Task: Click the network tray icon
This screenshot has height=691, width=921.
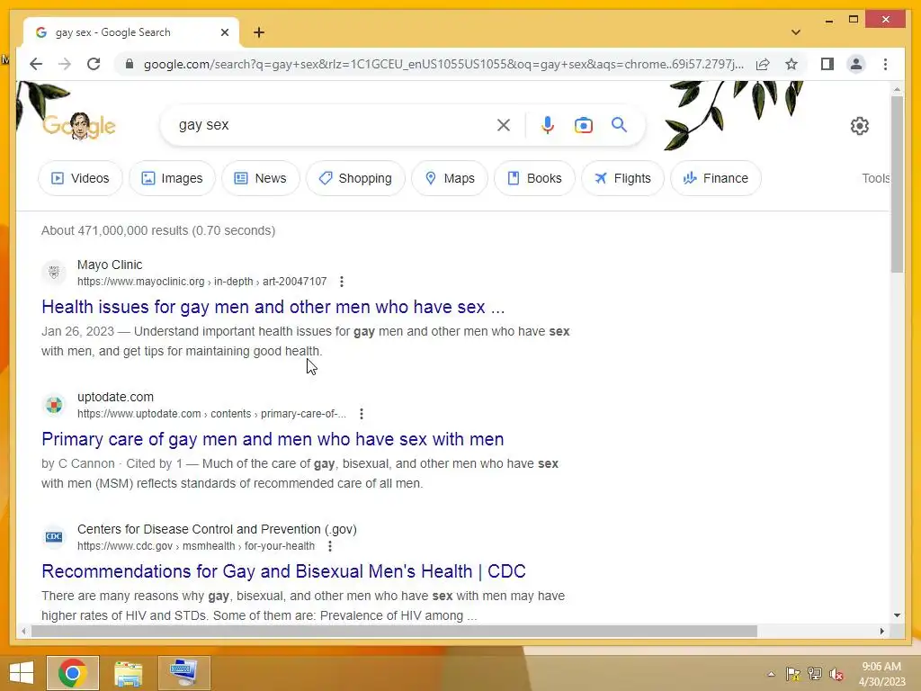Action: (x=814, y=674)
